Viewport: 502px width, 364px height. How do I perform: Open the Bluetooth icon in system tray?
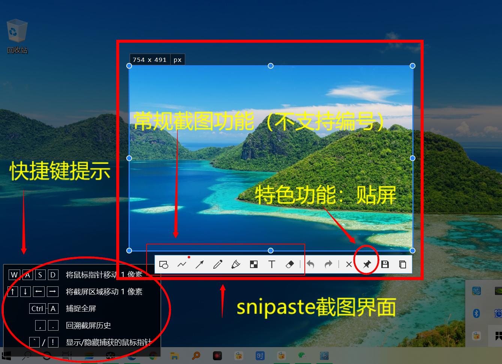coord(477,313)
